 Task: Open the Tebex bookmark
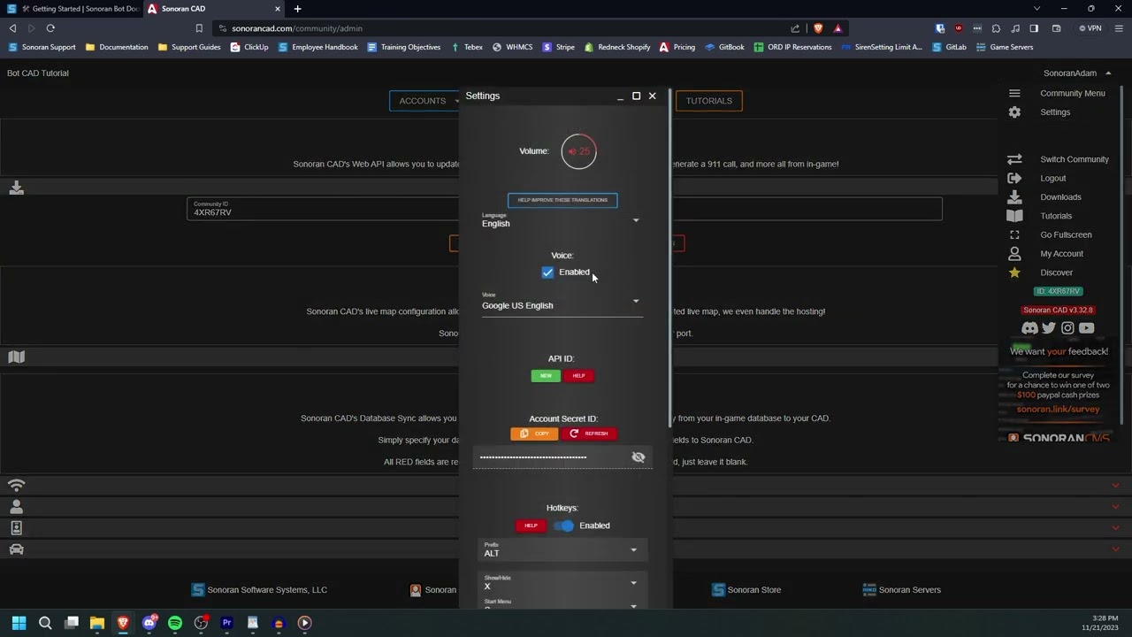[x=467, y=47]
